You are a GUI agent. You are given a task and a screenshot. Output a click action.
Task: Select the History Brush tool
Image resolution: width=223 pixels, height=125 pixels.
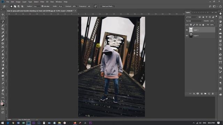[x=3, y=58]
